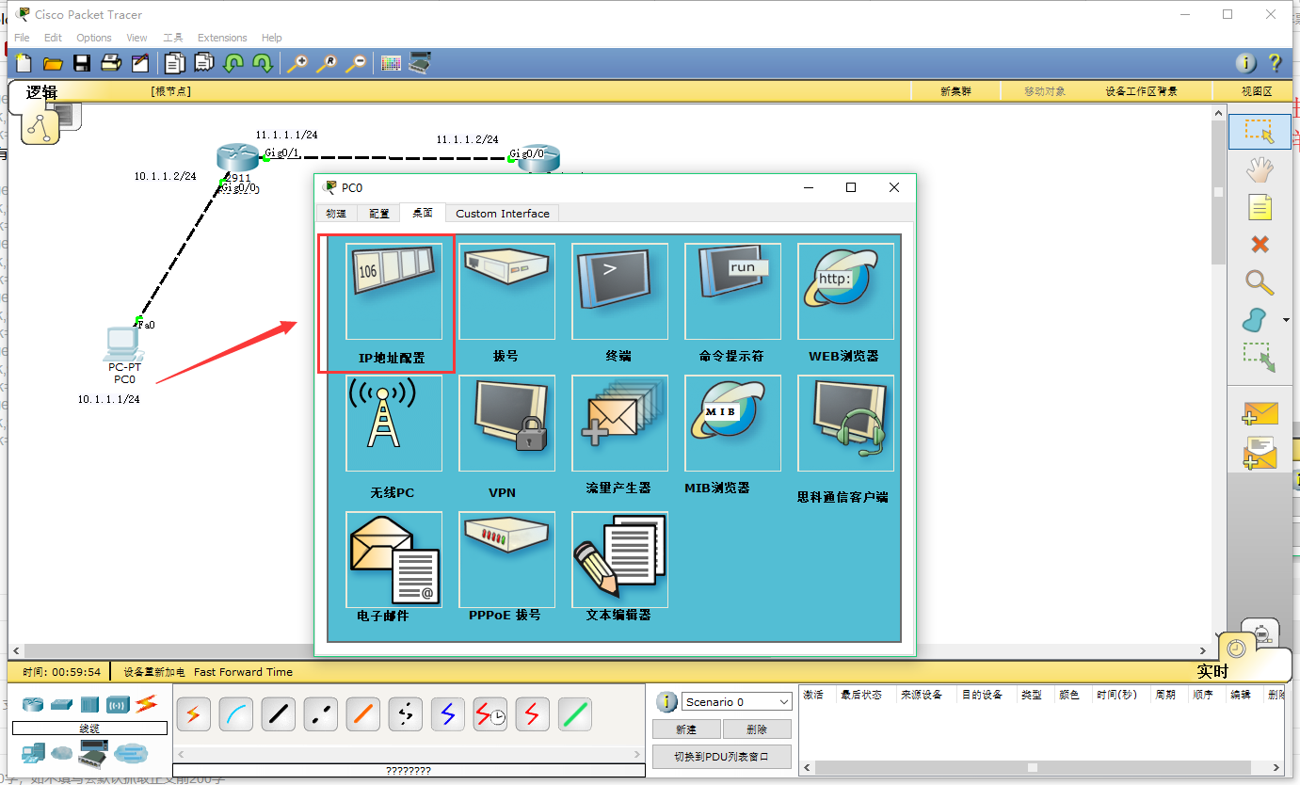Open the Options menu
The width and height of the screenshot is (1300, 785).
[94, 38]
